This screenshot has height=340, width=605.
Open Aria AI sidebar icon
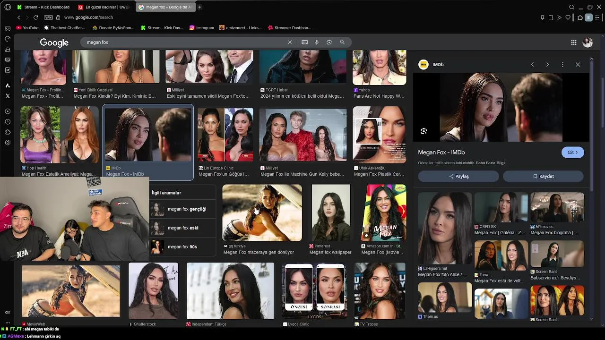tap(8, 85)
